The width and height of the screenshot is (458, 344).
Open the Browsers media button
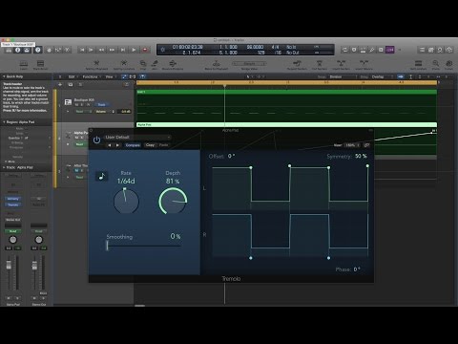point(449,50)
